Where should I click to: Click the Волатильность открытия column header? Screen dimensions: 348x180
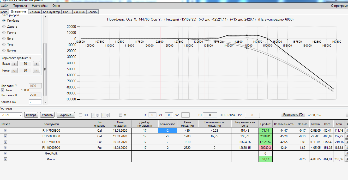[x=214, y=124]
